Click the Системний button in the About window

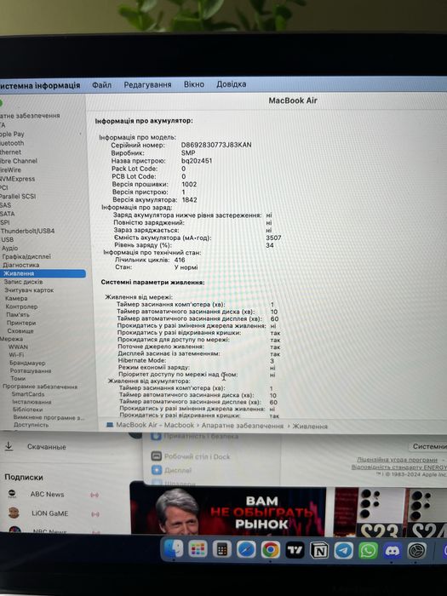click(x=428, y=446)
